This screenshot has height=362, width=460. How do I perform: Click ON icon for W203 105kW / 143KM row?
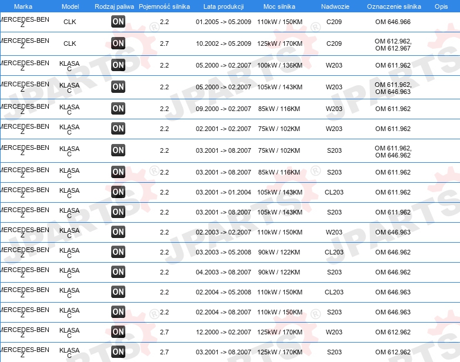tap(118, 86)
